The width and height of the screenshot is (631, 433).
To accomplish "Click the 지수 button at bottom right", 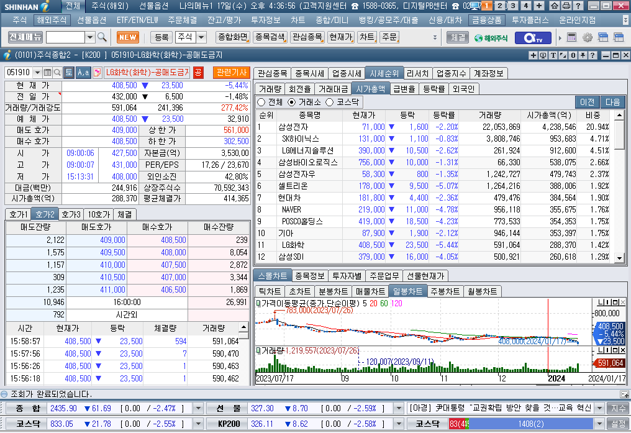I will [x=619, y=408].
